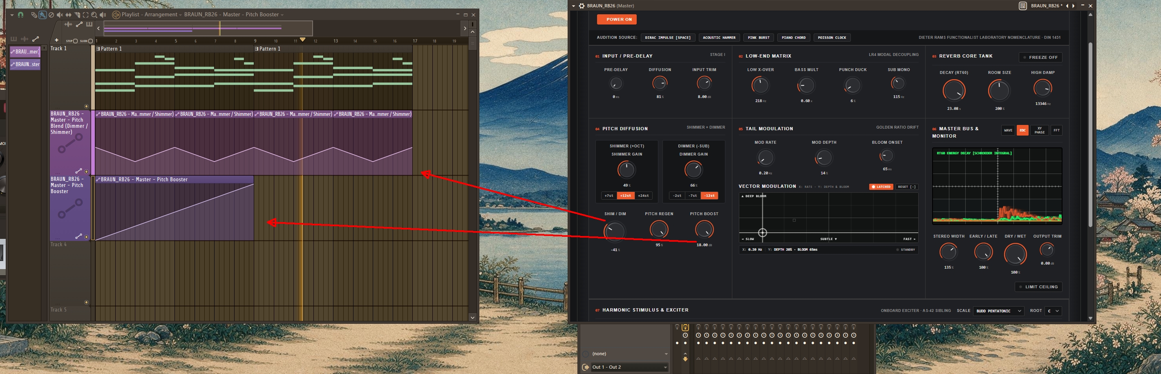The height and width of the screenshot is (374, 1161).
Task: Toggle the STEP editing mode checkbox
Action: (75, 41)
